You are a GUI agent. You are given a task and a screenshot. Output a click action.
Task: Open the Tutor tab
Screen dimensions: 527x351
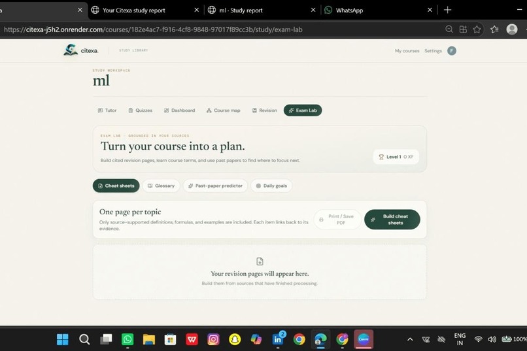107,110
